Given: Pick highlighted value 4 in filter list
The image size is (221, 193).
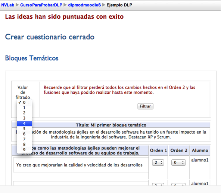Looking at the screenshot, I should 24,124.
